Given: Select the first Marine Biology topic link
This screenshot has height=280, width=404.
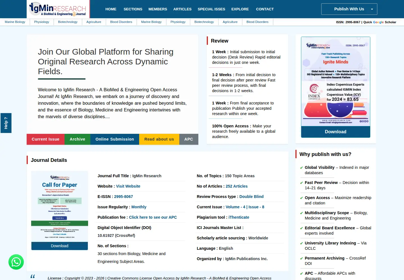Looking at the screenshot, I should click(x=15, y=22).
